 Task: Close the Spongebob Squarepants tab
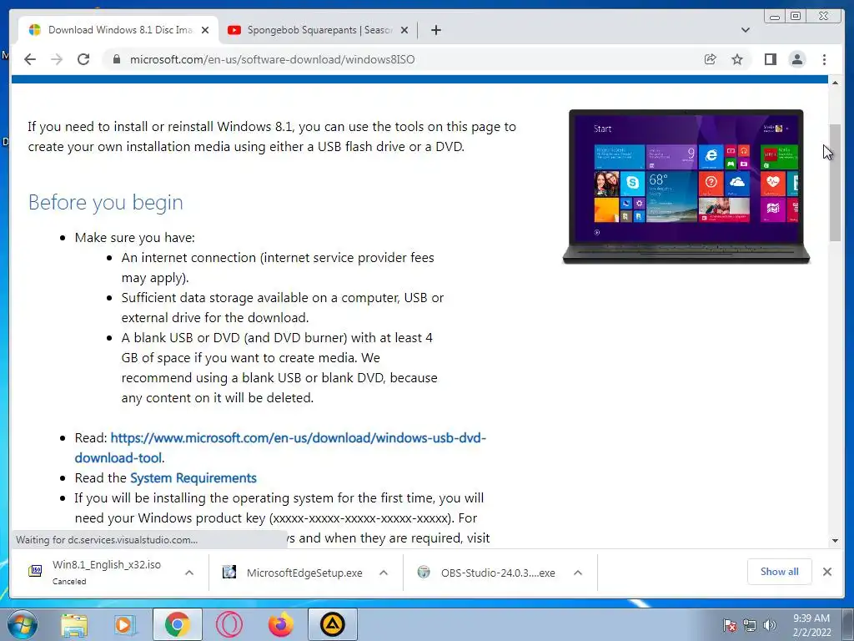pyautogui.click(x=404, y=30)
